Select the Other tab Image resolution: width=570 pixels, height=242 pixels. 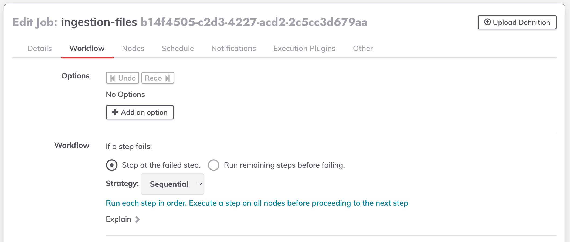(x=363, y=49)
